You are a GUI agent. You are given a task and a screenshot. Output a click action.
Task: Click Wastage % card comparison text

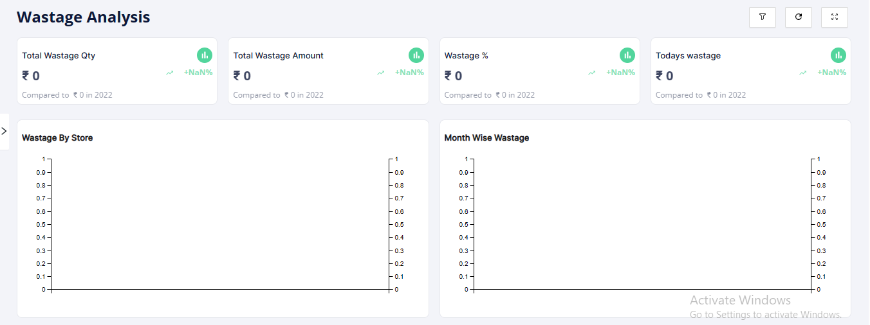point(489,95)
